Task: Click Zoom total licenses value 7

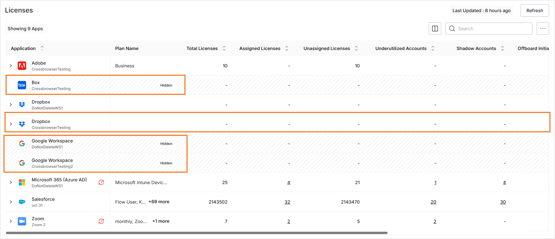Action: (x=226, y=221)
